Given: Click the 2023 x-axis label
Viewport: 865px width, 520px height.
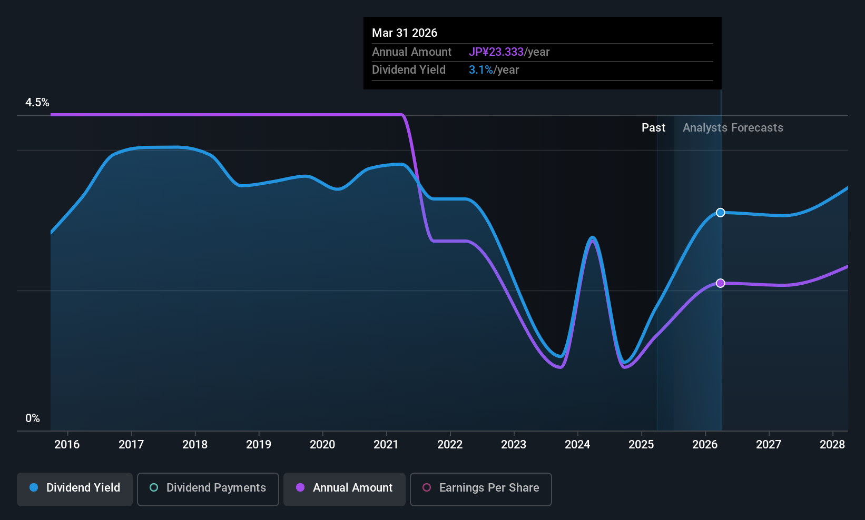Looking at the screenshot, I should coord(514,445).
